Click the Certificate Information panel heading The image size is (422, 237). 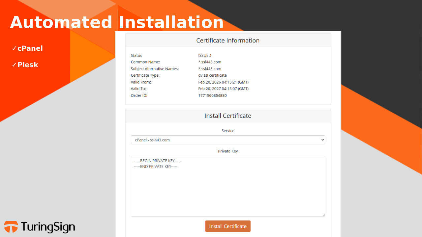point(228,40)
